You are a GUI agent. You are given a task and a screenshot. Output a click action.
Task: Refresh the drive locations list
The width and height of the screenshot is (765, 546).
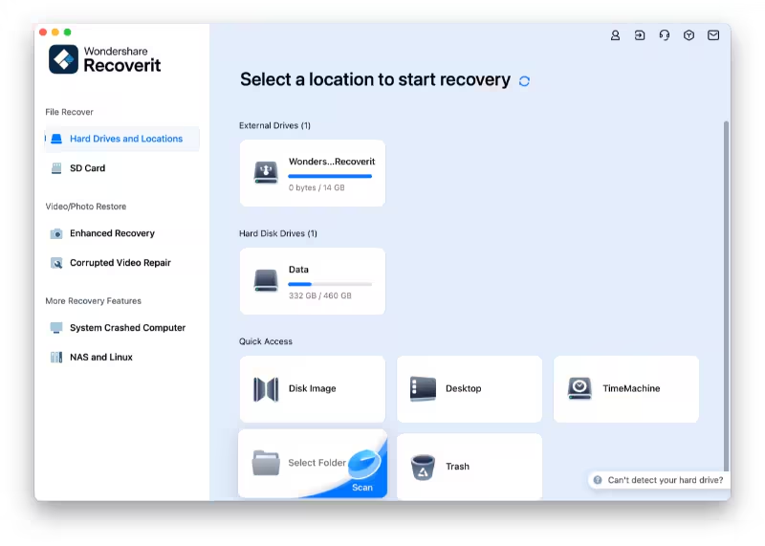(524, 81)
